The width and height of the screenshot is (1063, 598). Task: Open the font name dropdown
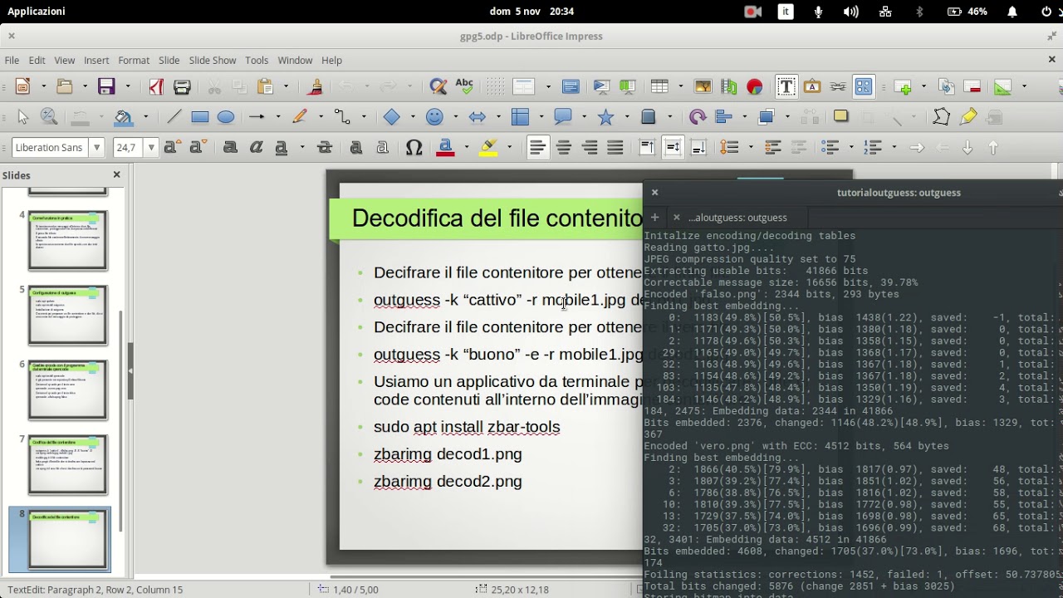tap(97, 148)
